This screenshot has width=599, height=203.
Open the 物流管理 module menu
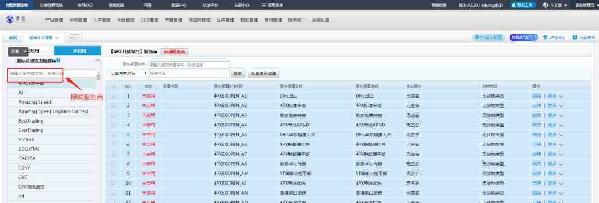point(249,20)
